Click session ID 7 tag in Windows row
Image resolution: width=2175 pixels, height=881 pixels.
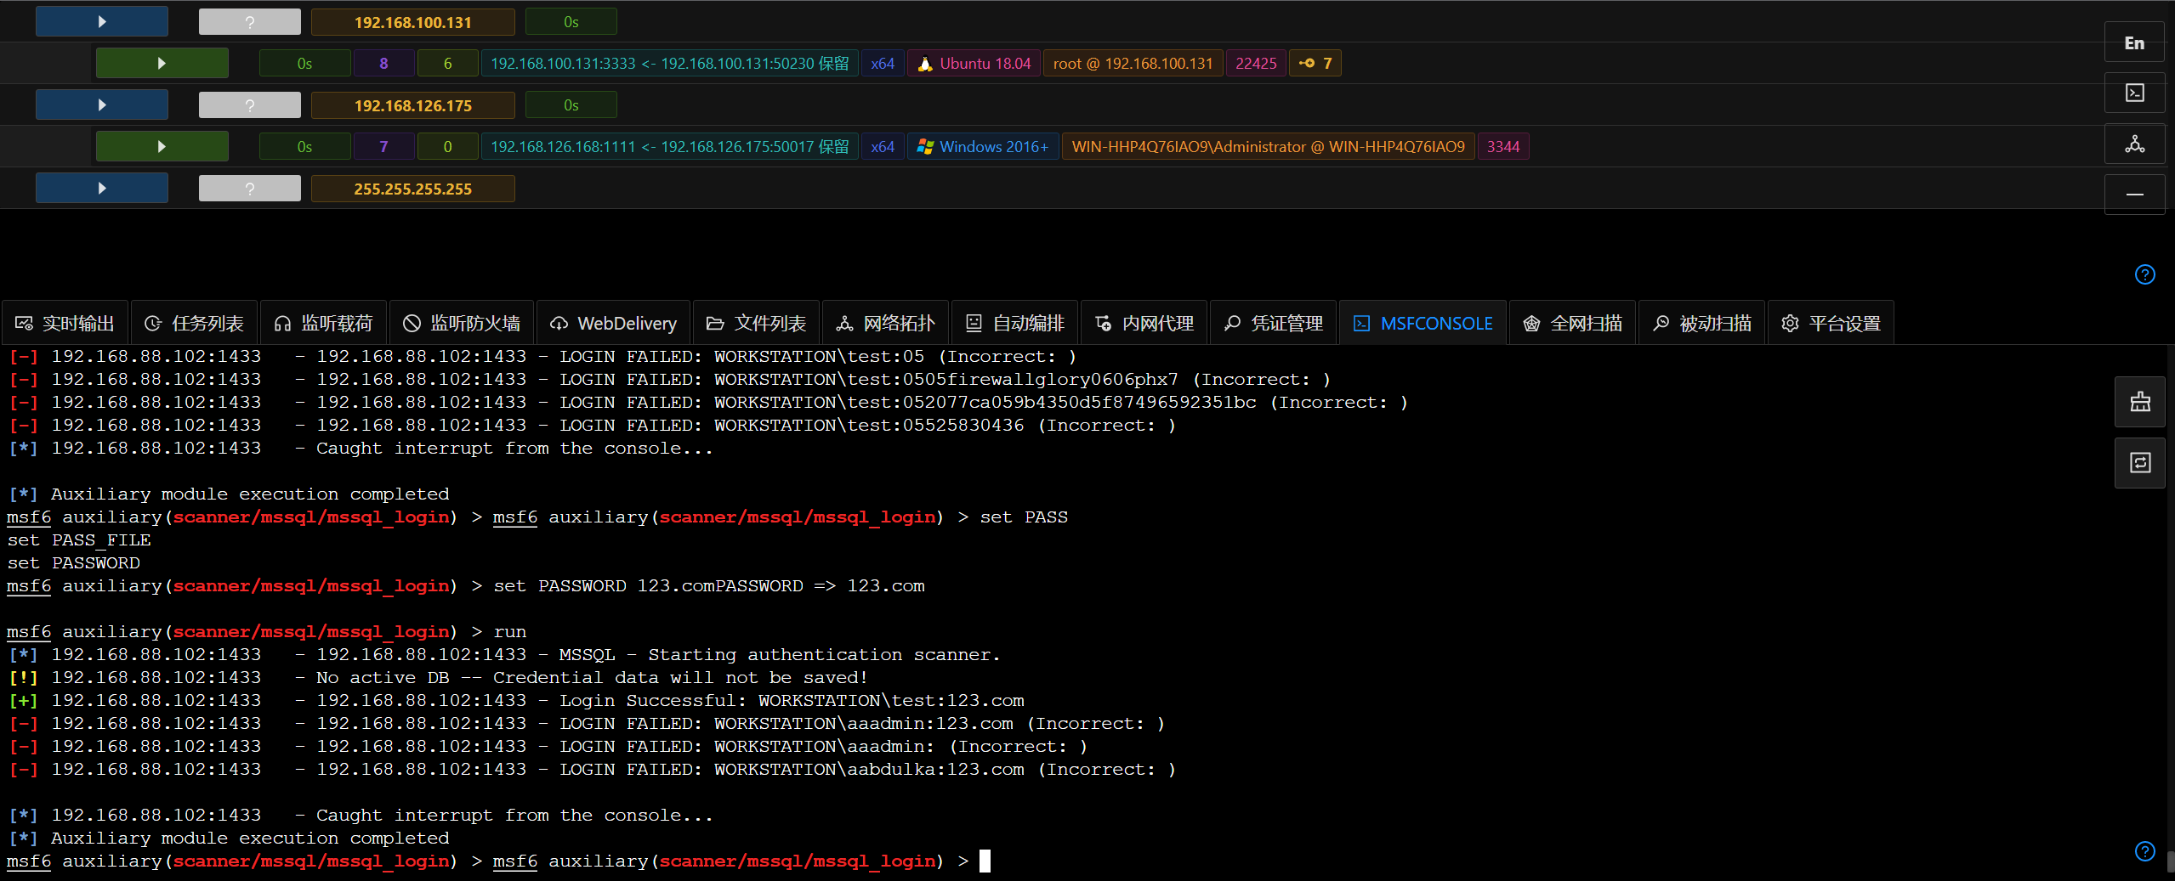384,146
